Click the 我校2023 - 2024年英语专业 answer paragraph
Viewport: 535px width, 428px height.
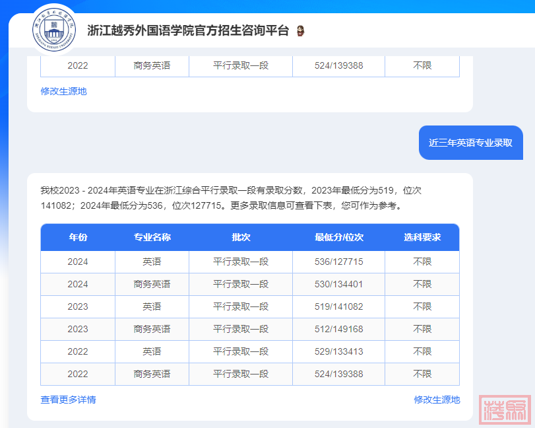tap(231, 197)
